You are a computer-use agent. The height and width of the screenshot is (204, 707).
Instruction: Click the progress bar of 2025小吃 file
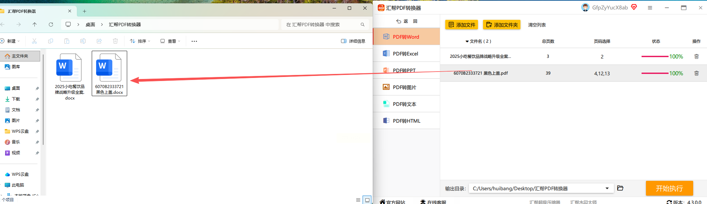point(655,56)
